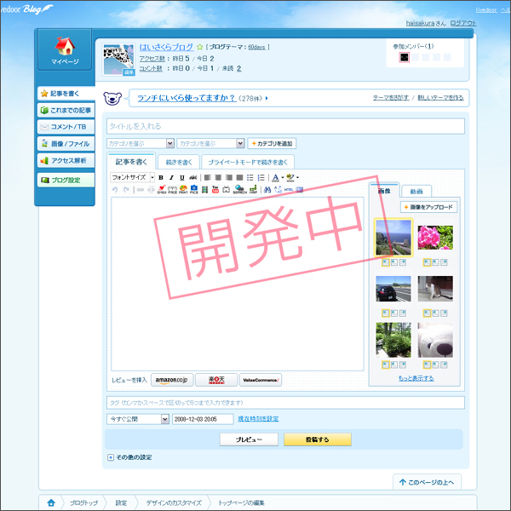Open the text color dropdown arrow
Screen dimensions: 511x511
[x=282, y=178]
